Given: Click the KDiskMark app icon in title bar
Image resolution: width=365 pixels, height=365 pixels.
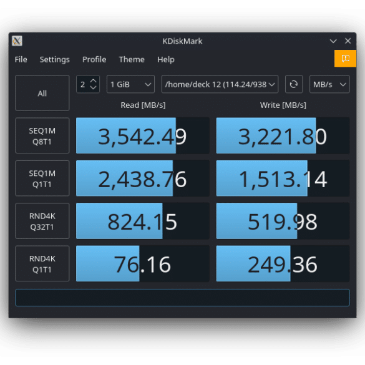Looking at the screenshot, I should coord(17,41).
